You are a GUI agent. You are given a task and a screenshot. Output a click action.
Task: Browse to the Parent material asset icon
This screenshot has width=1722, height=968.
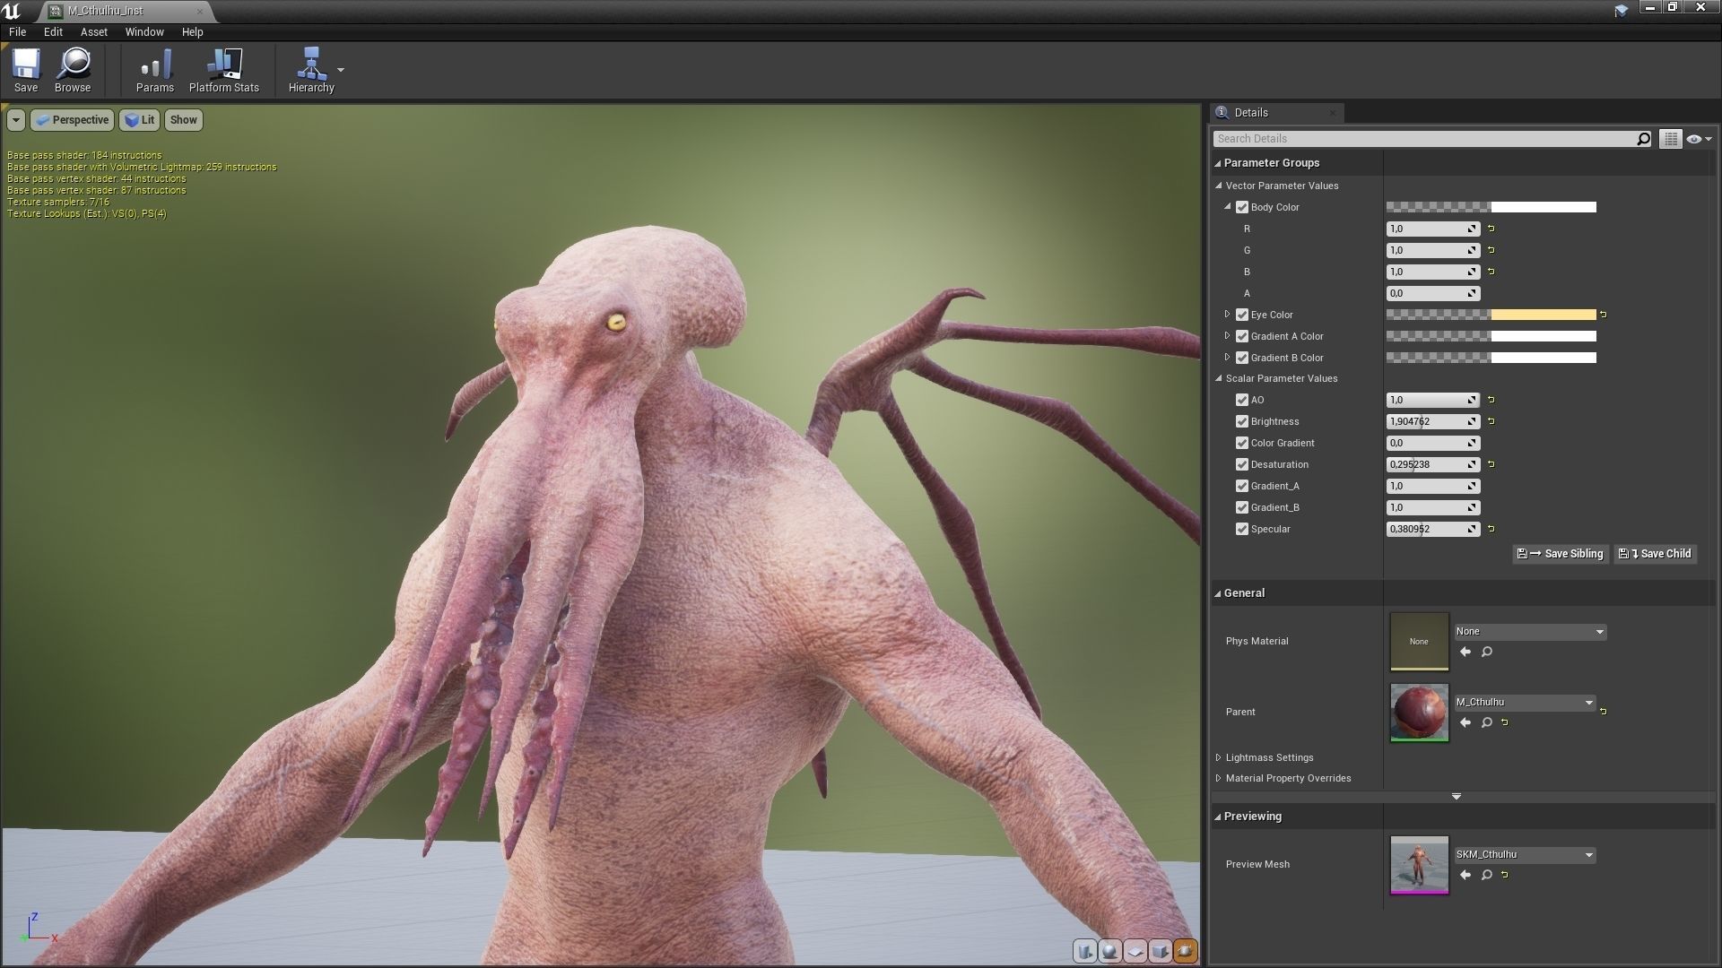click(1486, 722)
